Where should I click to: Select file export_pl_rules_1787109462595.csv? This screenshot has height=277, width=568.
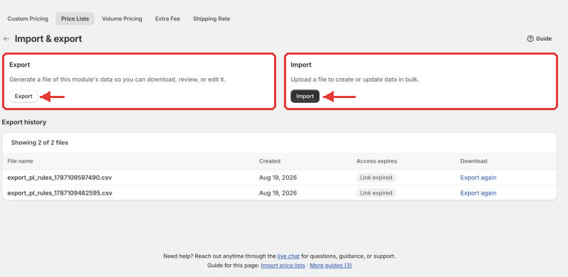pyautogui.click(x=60, y=193)
